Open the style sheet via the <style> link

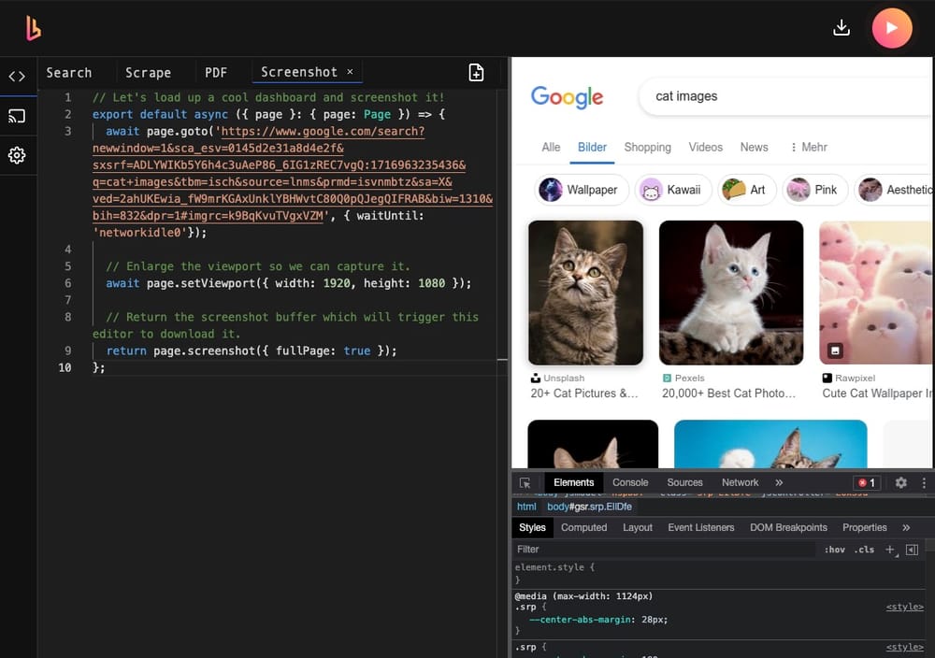pos(903,607)
